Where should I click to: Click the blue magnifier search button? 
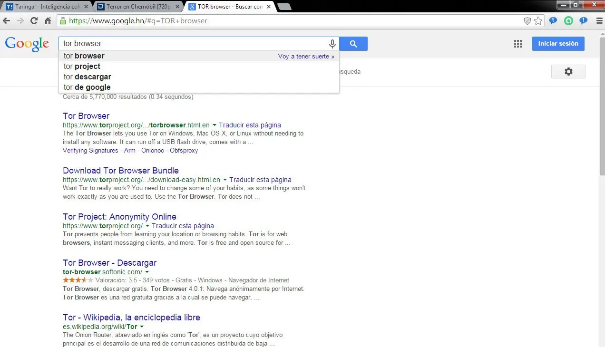click(353, 44)
